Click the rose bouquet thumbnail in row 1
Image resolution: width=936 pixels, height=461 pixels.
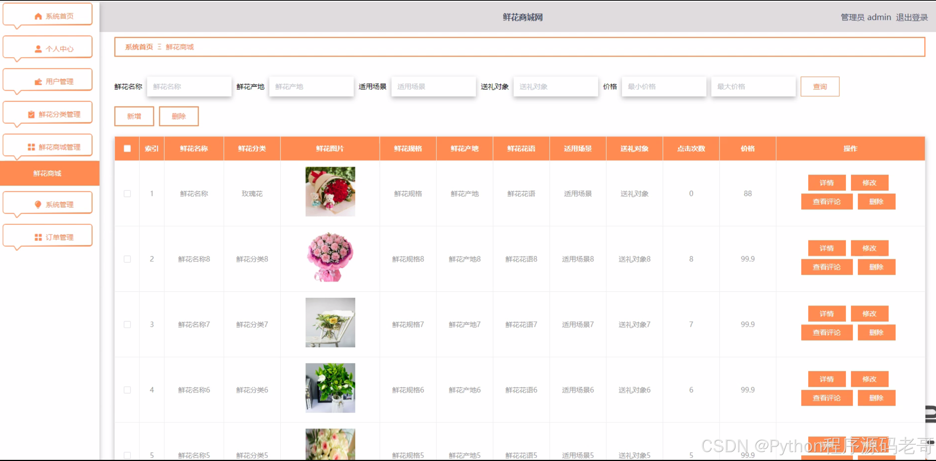(330, 192)
